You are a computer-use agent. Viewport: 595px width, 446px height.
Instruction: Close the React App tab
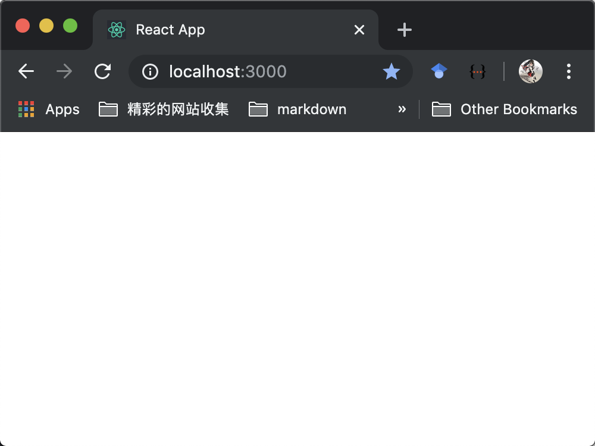(359, 30)
